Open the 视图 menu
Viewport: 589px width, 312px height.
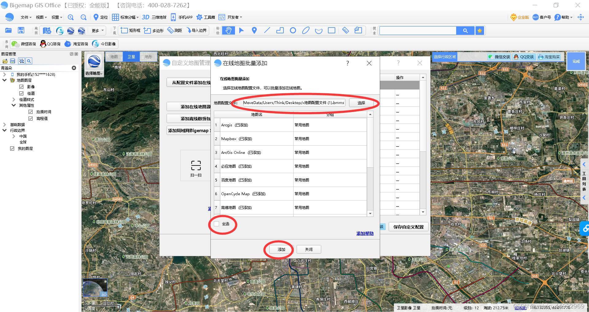pyautogui.click(x=41, y=17)
